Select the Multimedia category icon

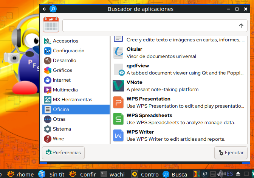tap(48, 90)
